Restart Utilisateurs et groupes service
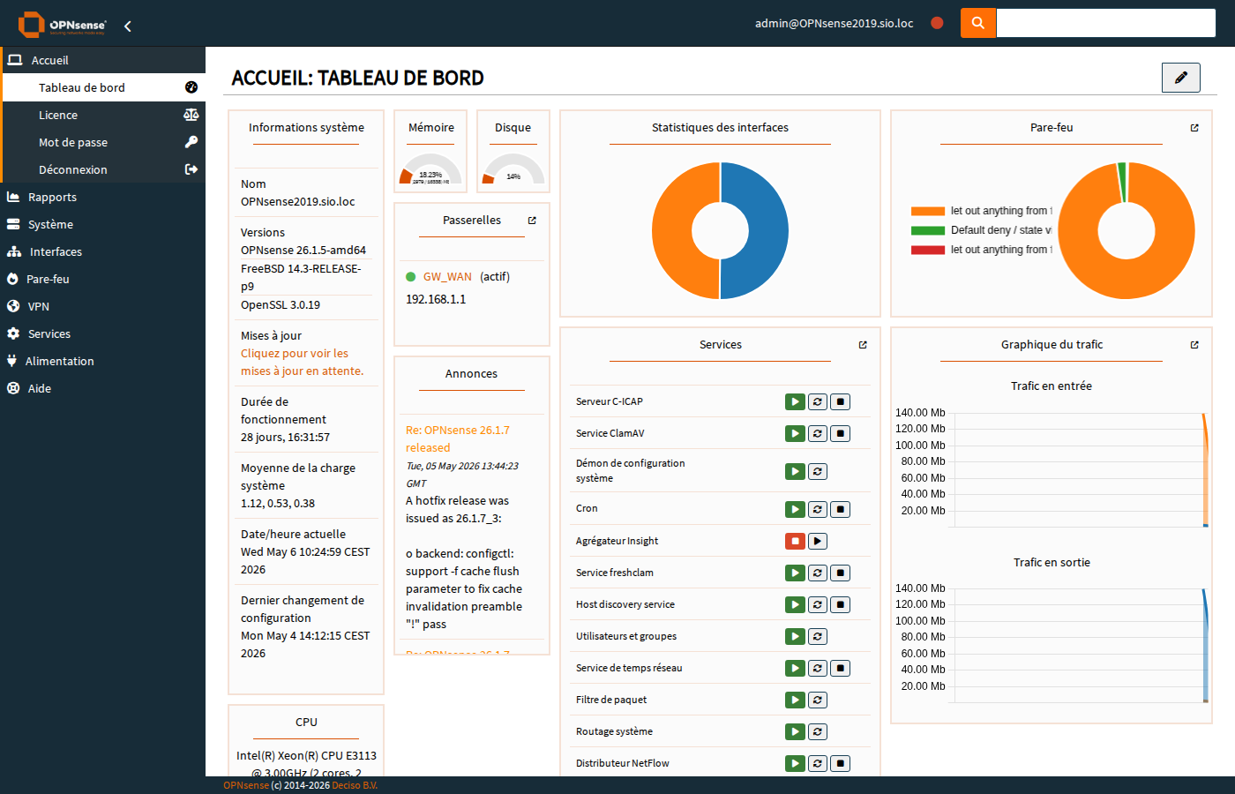The image size is (1235, 794). pos(818,637)
